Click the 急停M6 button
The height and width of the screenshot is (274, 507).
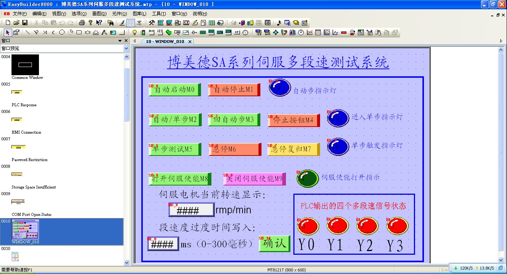(x=234, y=149)
